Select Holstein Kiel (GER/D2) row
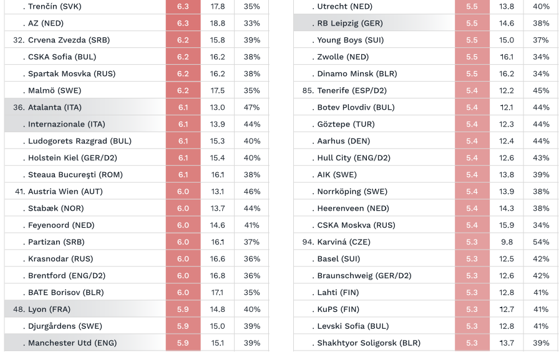Viewport: 559px width, 358px height. 137,158
